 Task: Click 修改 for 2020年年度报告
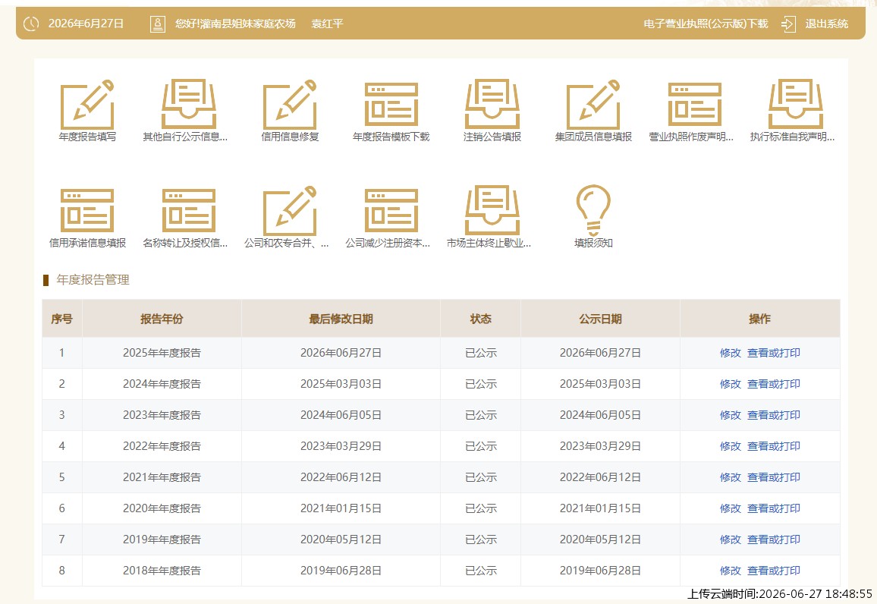pyautogui.click(x=730, y=508)
